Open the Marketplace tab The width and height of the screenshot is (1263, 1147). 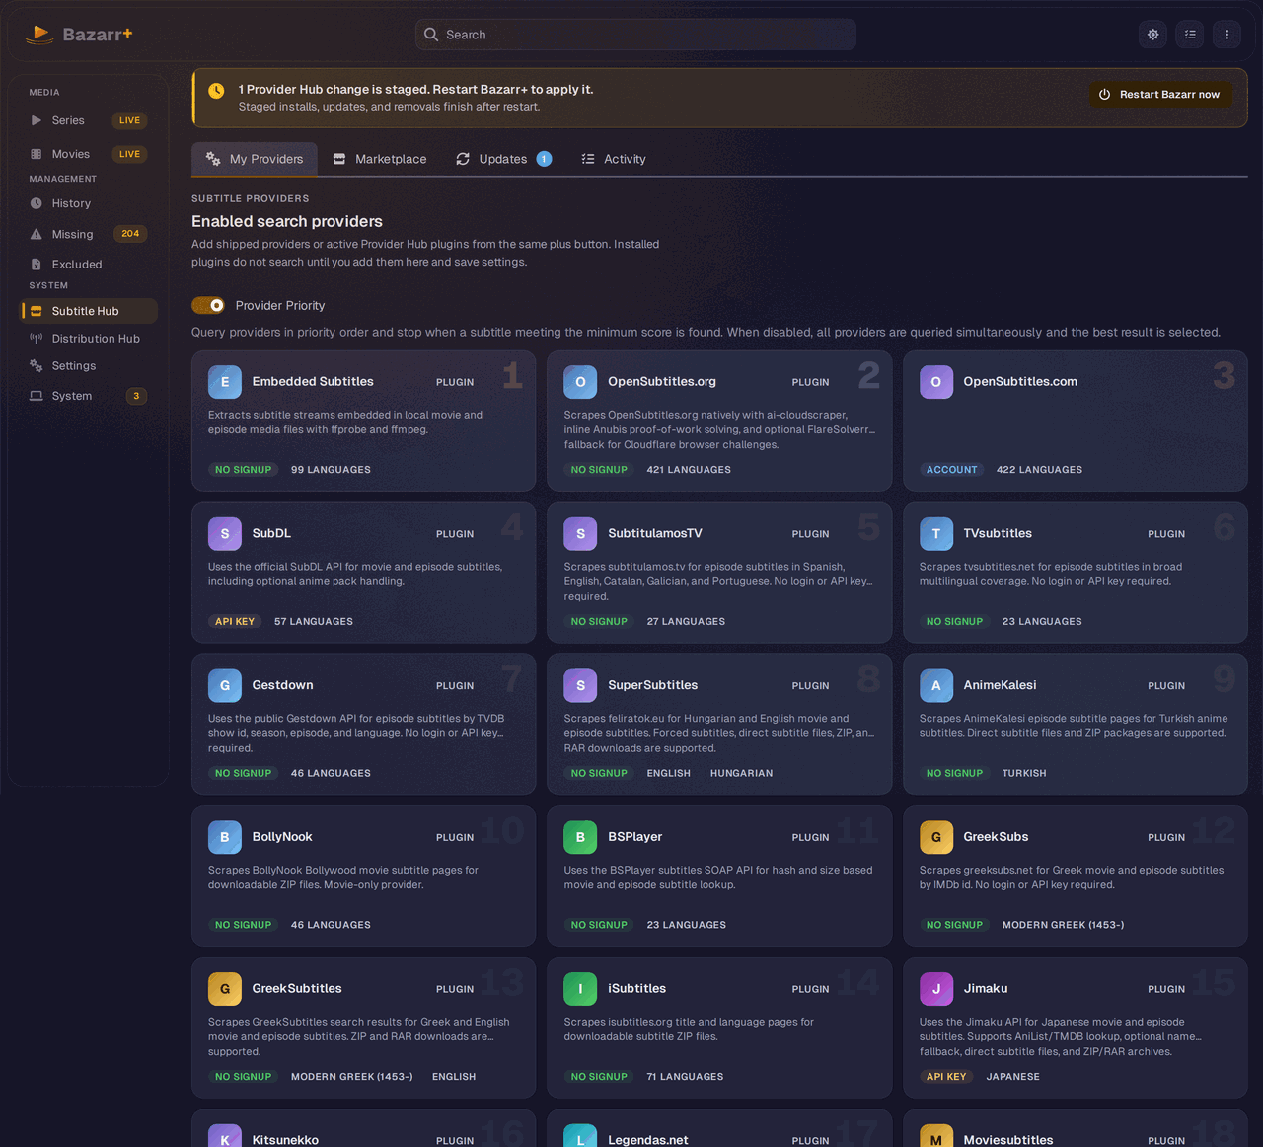coord(380,159)
